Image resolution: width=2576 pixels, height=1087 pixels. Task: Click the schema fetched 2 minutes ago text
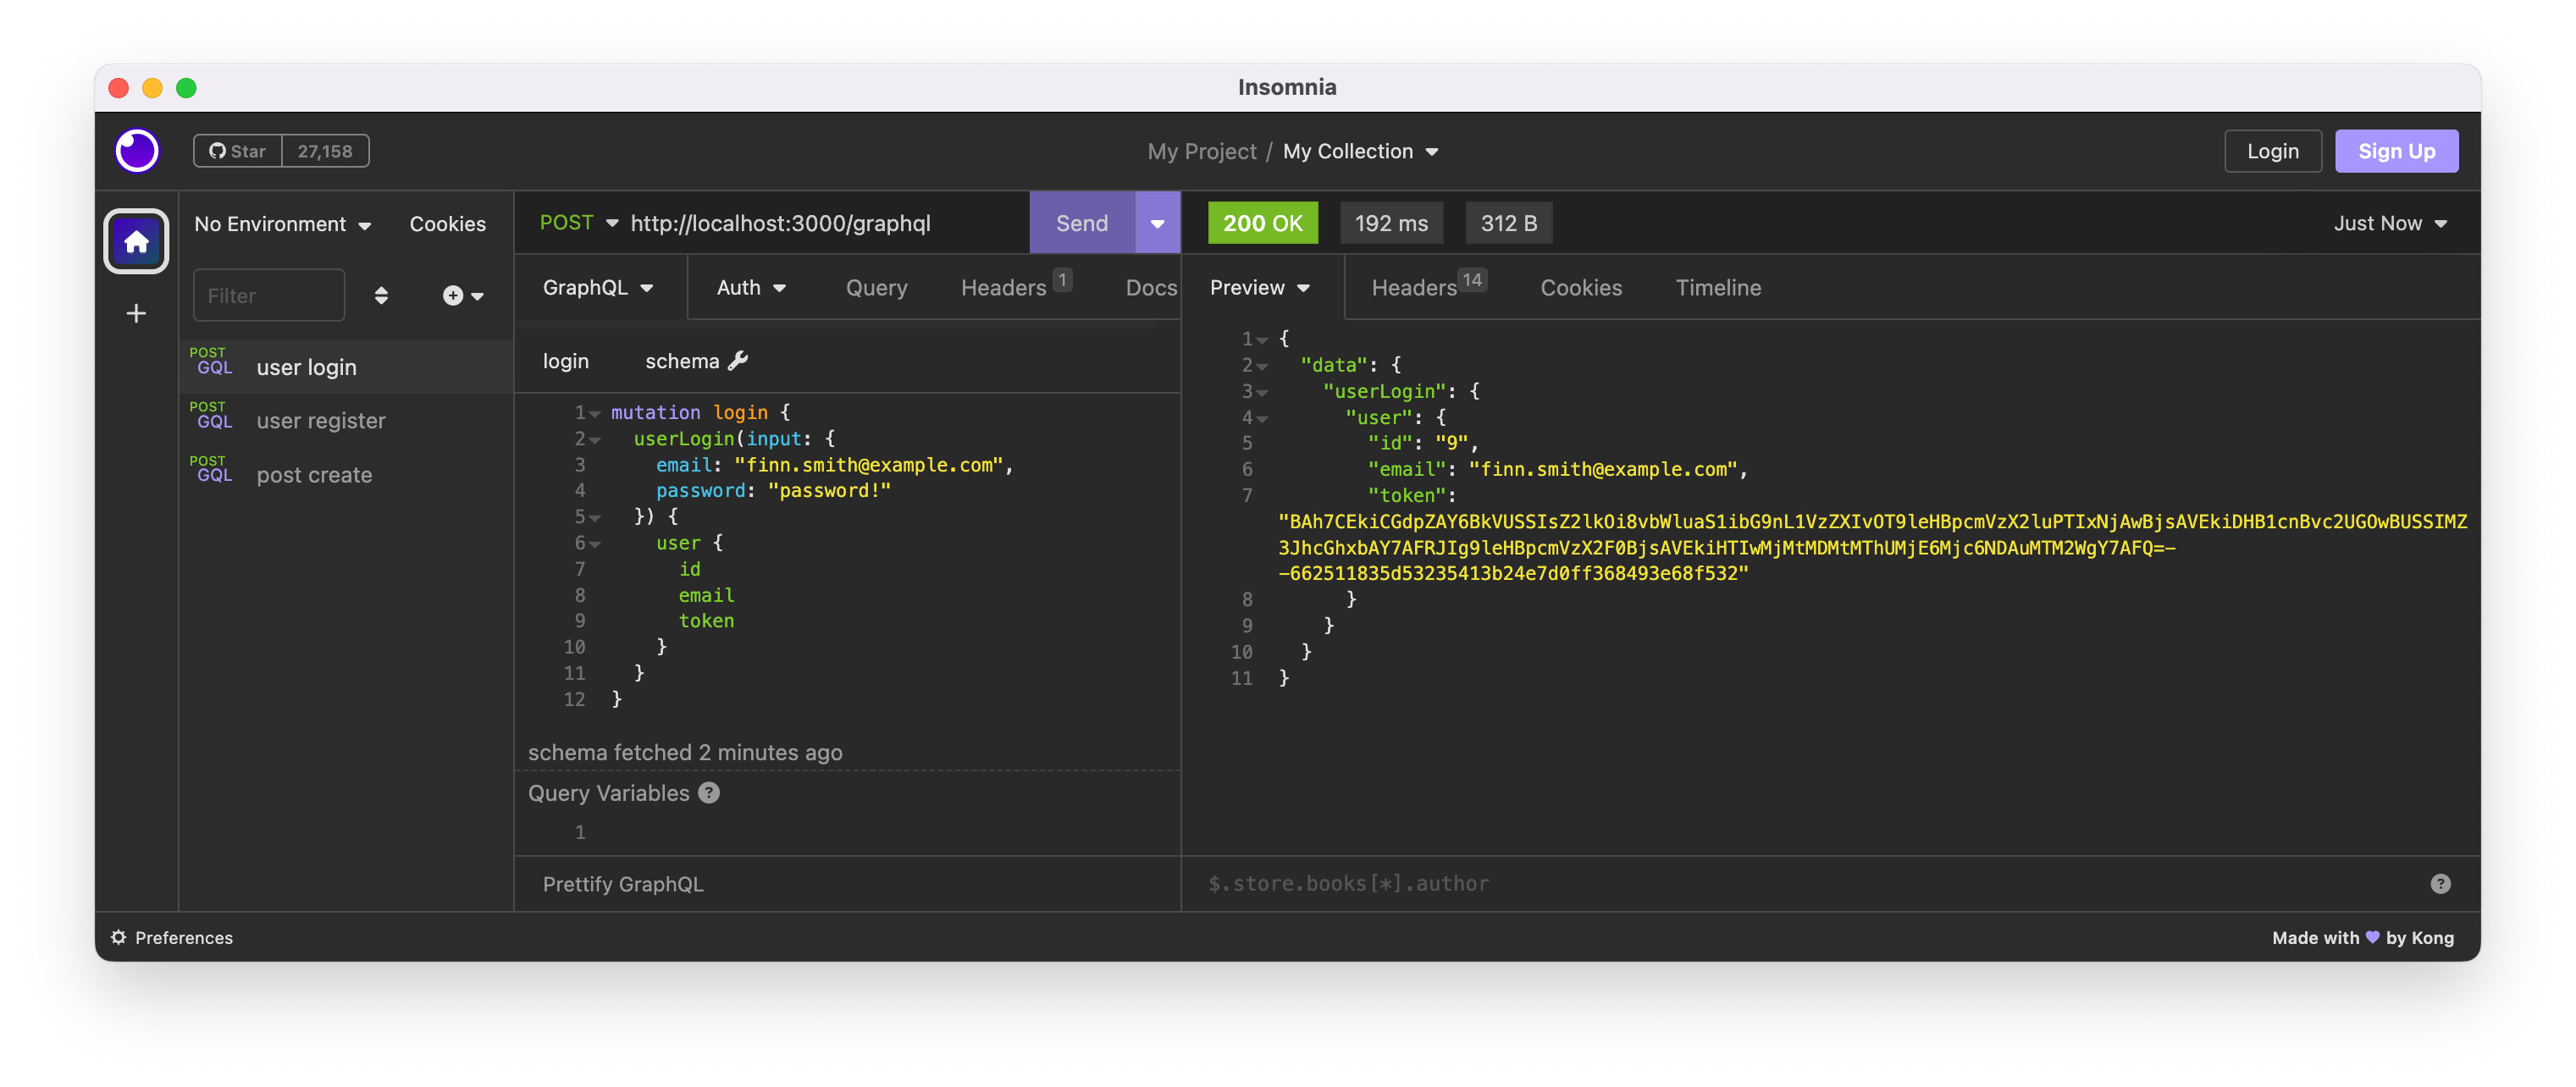pyautogui.click(x=685, y=752)
